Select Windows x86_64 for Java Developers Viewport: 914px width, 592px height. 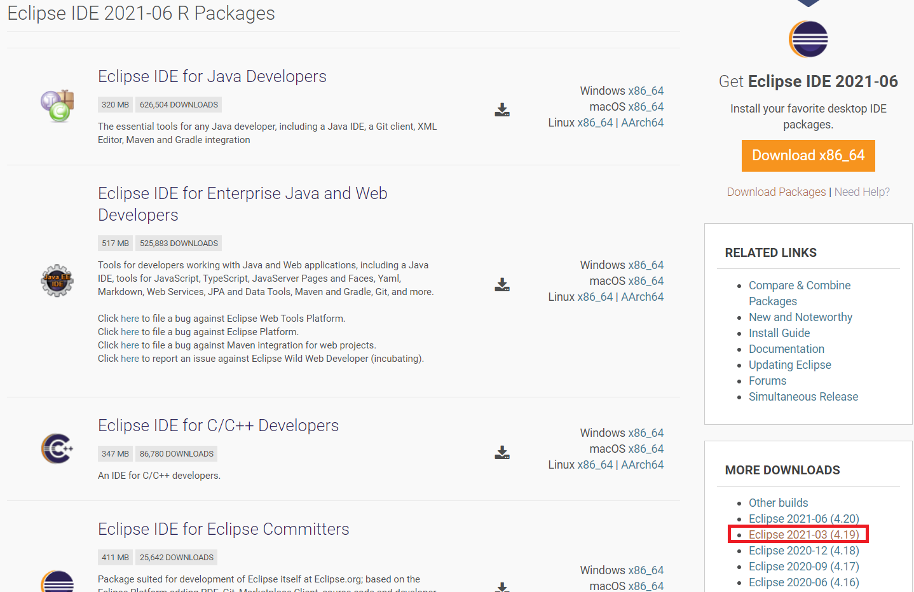click(x=646, y=91)
